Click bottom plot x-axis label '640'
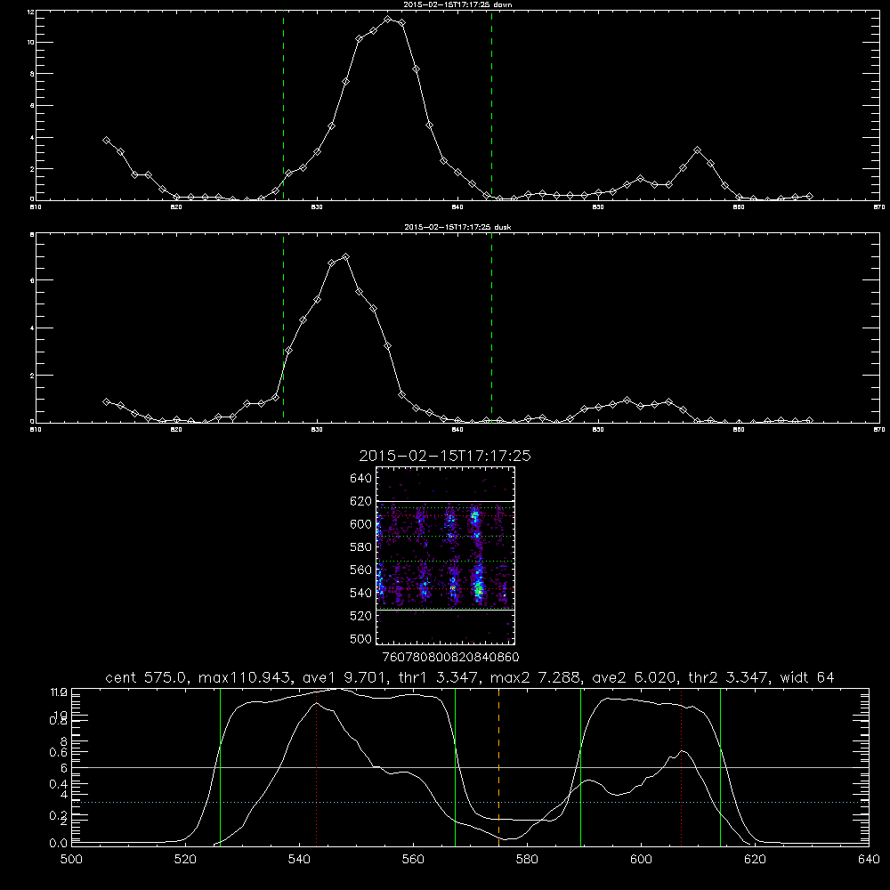Viewport: 890px width, 890px height. coord(869,860)
